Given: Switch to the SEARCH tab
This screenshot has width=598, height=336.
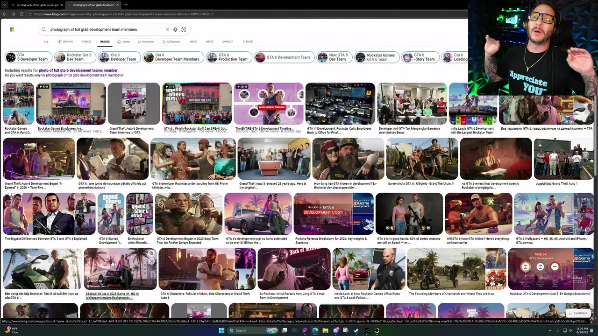Looking at the screenshot, I should point(65,42).
